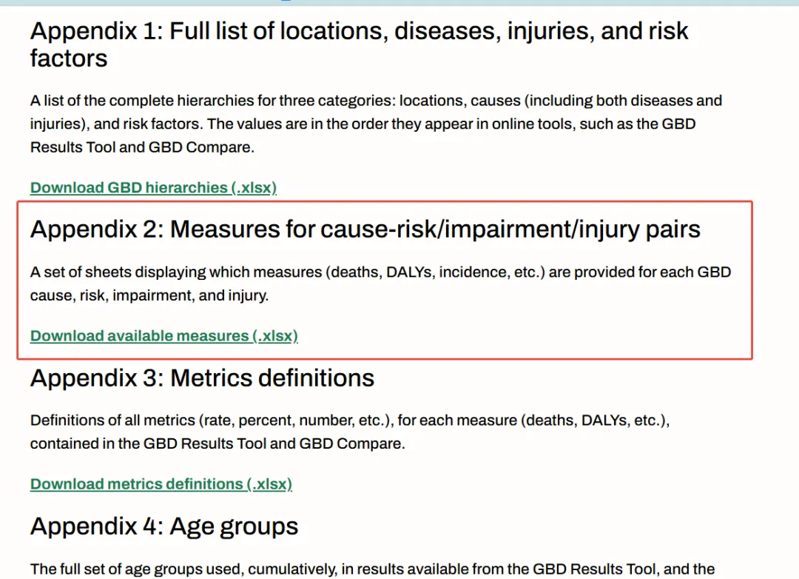Click the line starting "injuries), and risk factors"

(363, 124)
